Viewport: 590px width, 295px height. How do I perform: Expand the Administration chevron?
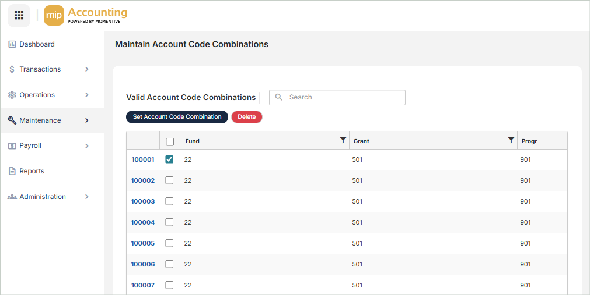tap(87, 197)
